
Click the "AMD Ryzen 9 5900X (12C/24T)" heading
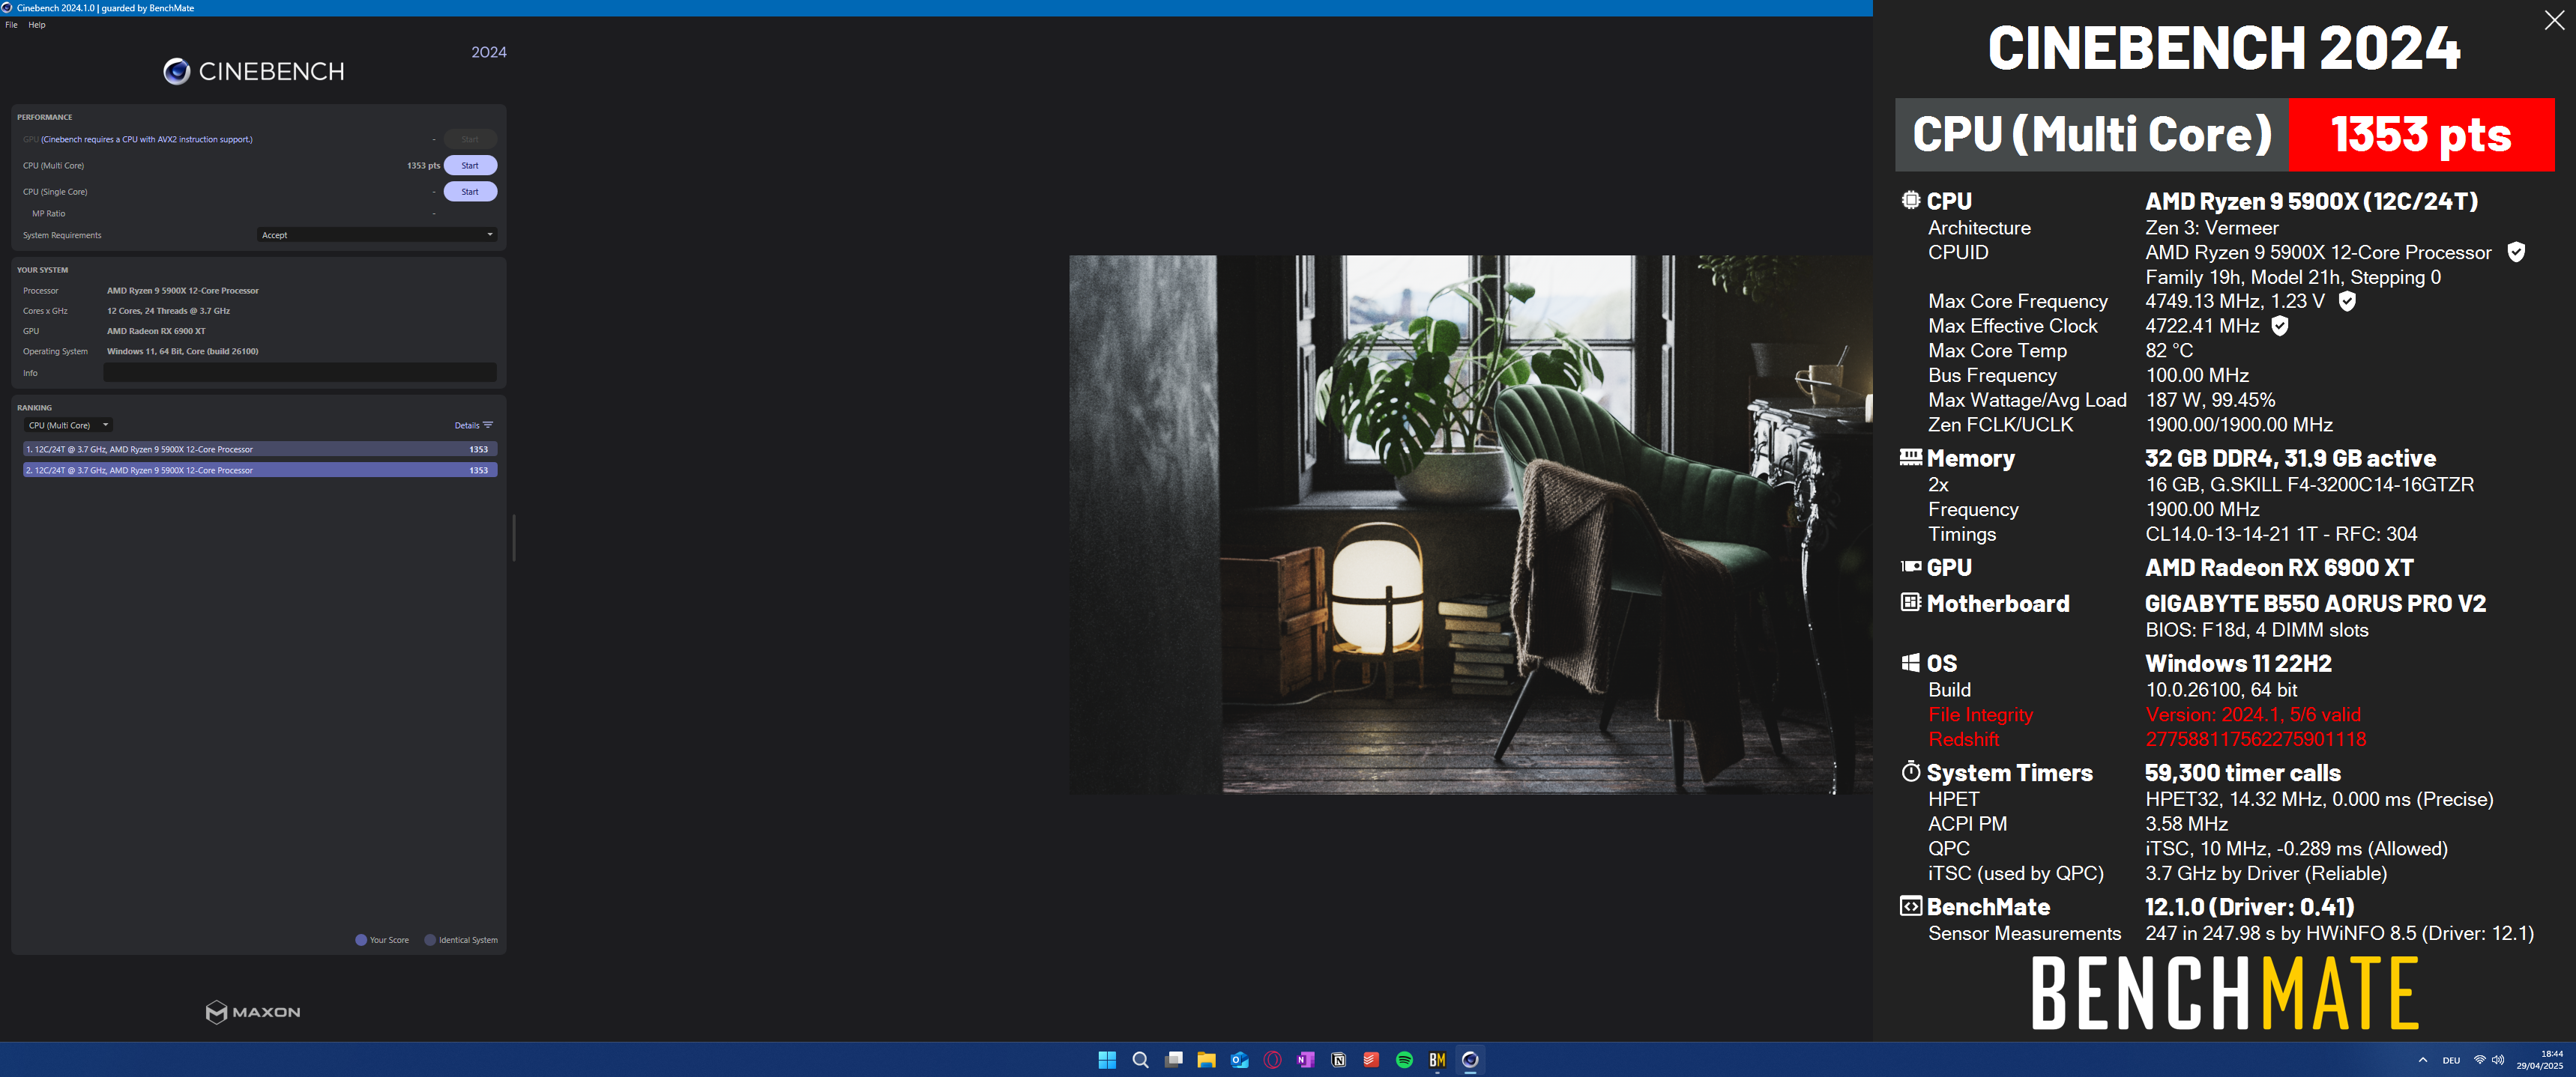2311,201
